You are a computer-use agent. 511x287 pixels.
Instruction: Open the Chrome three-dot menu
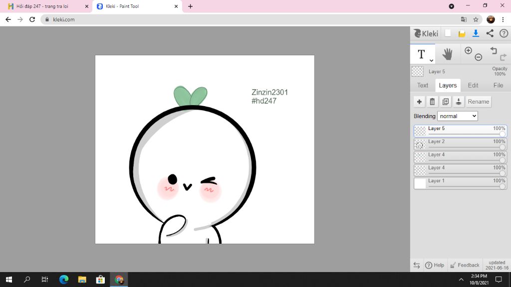tap(503, 19)
